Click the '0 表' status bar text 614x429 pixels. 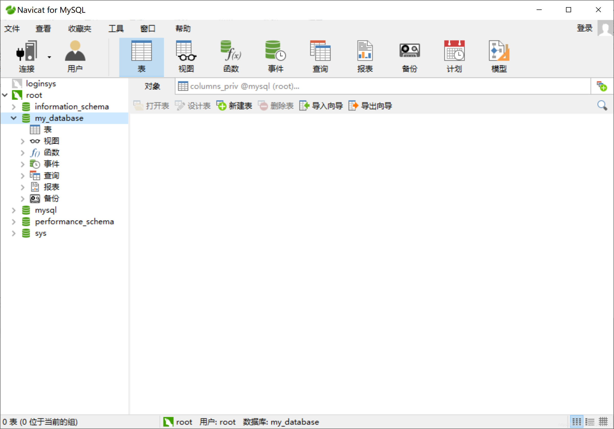[40, 422]
